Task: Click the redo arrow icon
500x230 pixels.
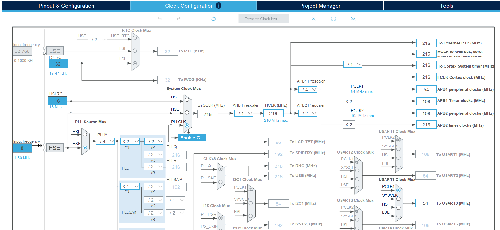Action: point(179,19)
